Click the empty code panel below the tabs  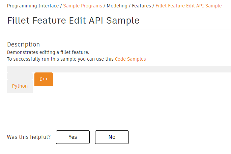click(x=118, y=106)
